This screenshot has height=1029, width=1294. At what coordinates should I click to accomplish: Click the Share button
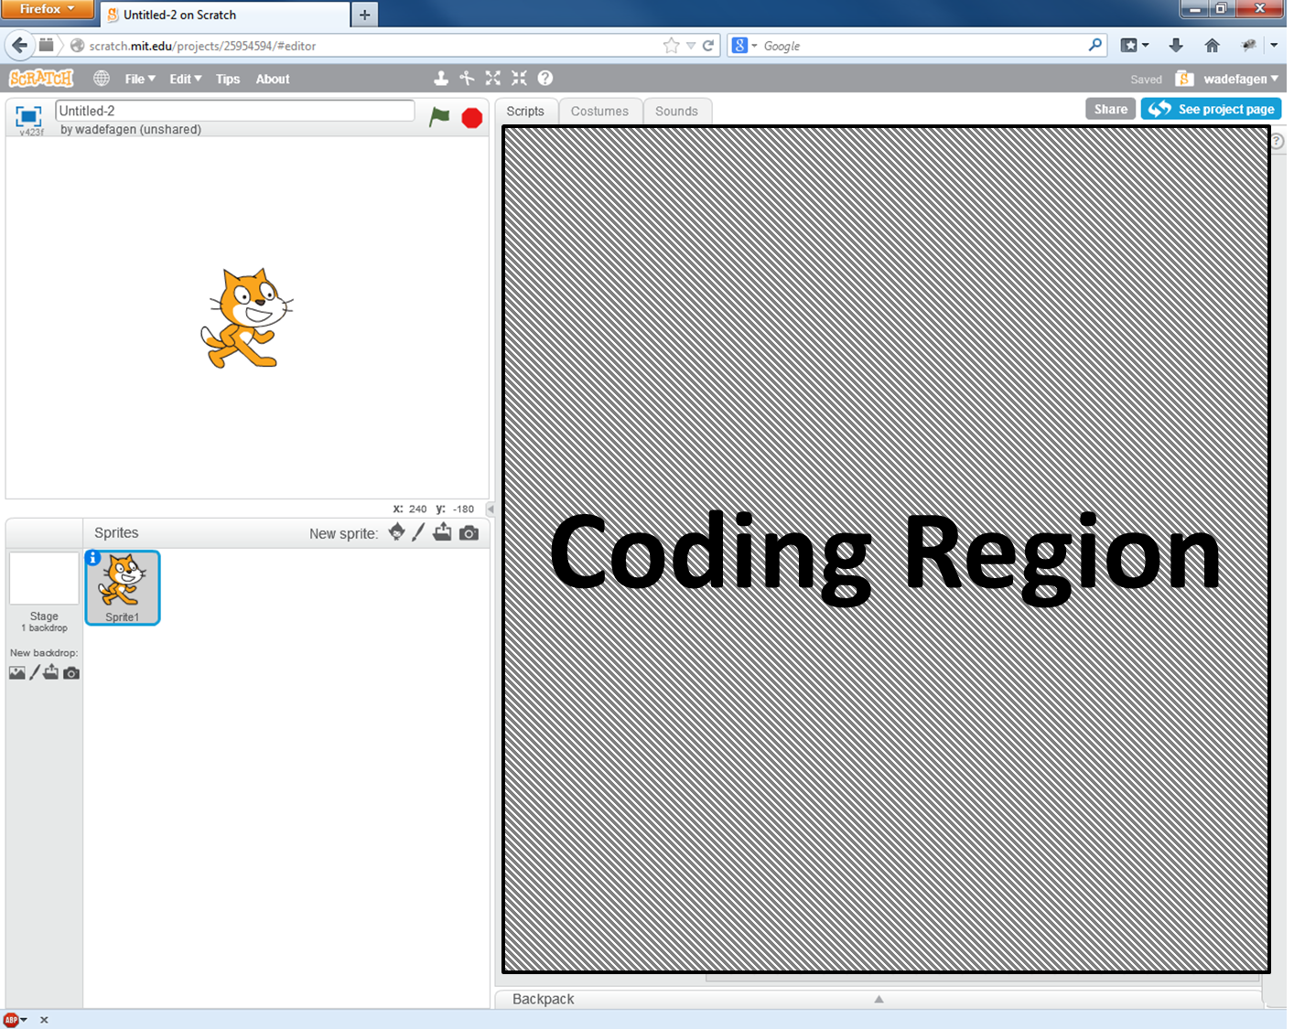coord(1110,109)
